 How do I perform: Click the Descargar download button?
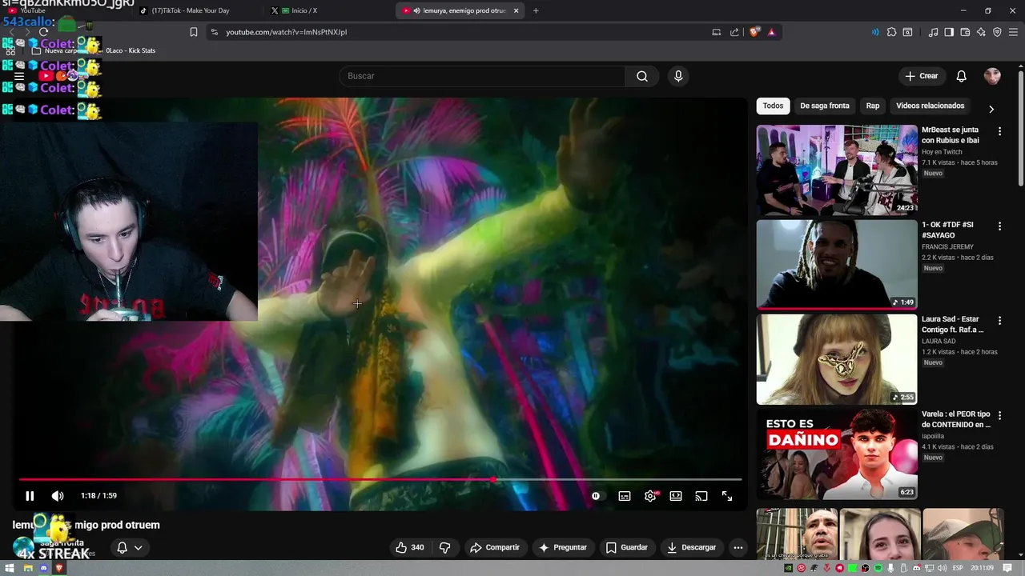(x=692, y=547)
